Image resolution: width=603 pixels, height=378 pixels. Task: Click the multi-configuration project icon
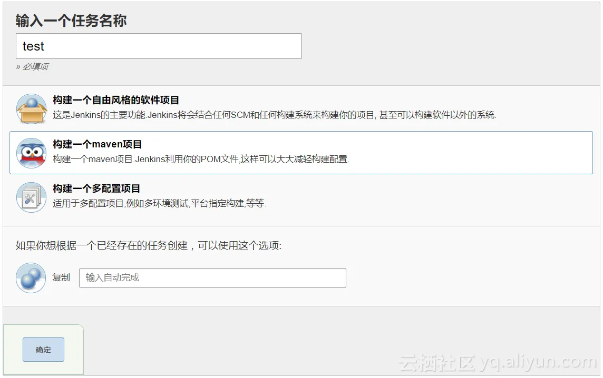click(x=32, y=197)
